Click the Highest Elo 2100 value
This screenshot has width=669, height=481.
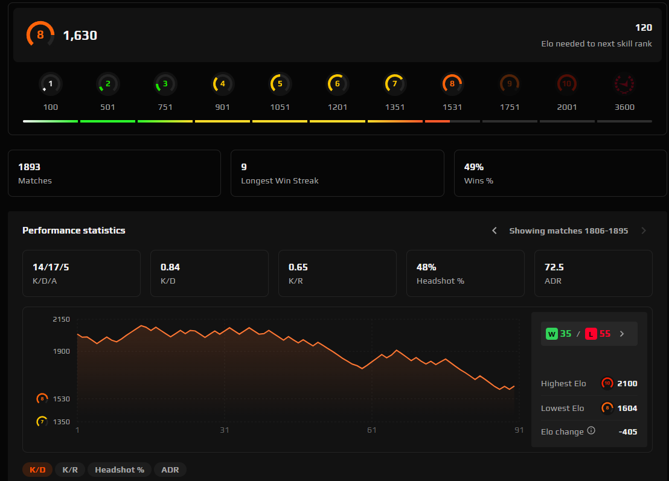tap(627, 383)
